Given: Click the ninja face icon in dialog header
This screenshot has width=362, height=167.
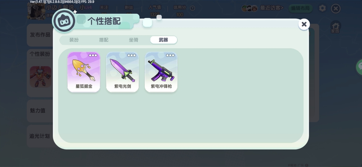Looking at the screenshot, I should click(x=64, y=21).
